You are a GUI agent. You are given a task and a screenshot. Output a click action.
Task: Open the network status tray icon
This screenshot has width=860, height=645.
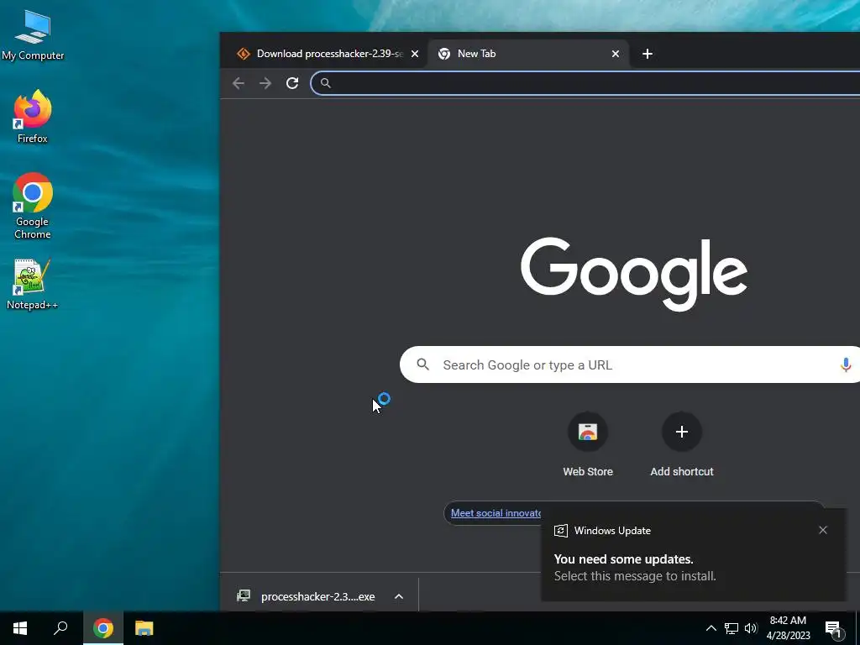tap(732, 628)
